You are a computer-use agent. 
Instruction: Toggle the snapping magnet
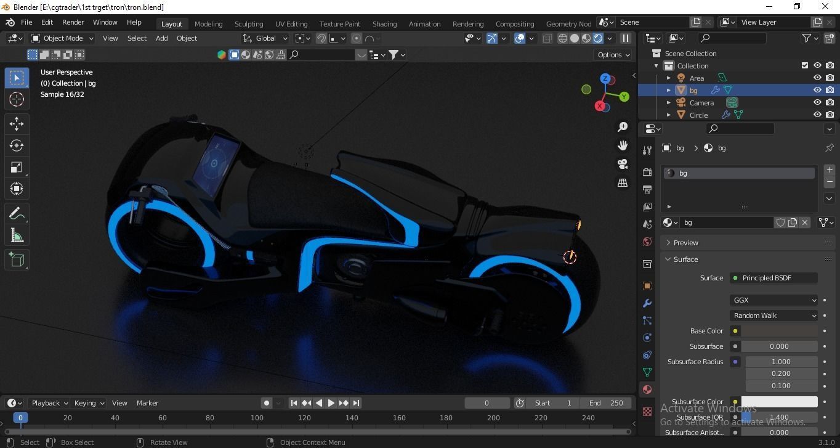(x=321, y=38)
